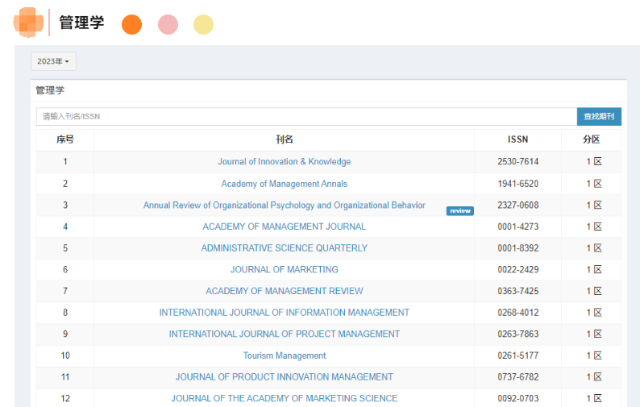Click the pink circle swatch
Screen dimensions: 640x407
pos(168,25)
